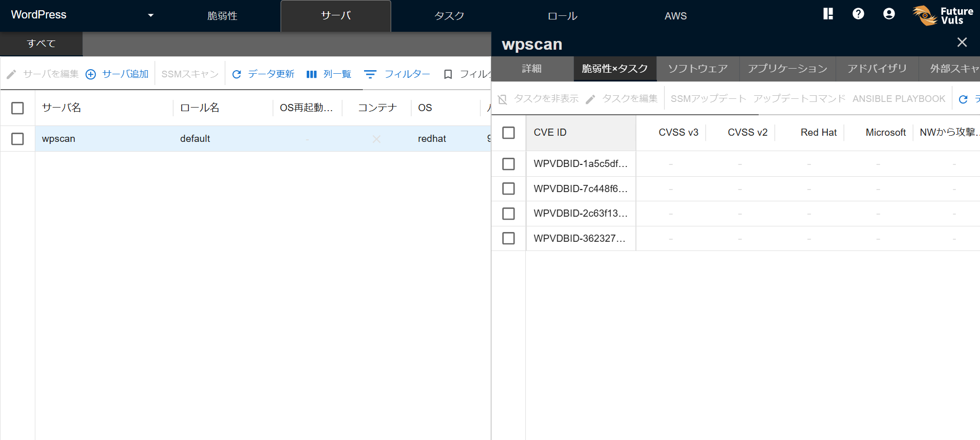Open the Trello-style board icon in header
Viewport: 980px width, 440px height.
828,14
